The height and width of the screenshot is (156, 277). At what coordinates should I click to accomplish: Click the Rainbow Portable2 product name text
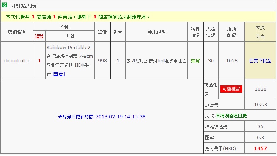[69, 60]
